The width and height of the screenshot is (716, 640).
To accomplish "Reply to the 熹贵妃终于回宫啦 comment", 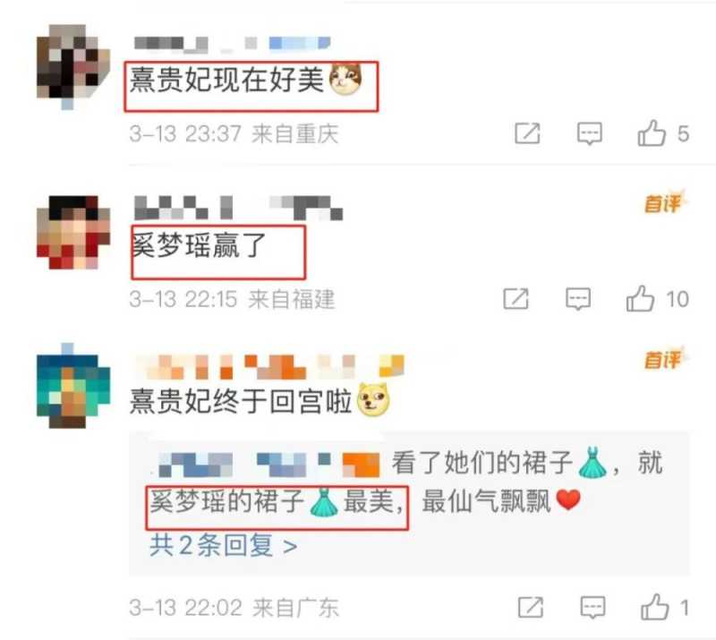I will pyautogui.click(x=592, y=608).
